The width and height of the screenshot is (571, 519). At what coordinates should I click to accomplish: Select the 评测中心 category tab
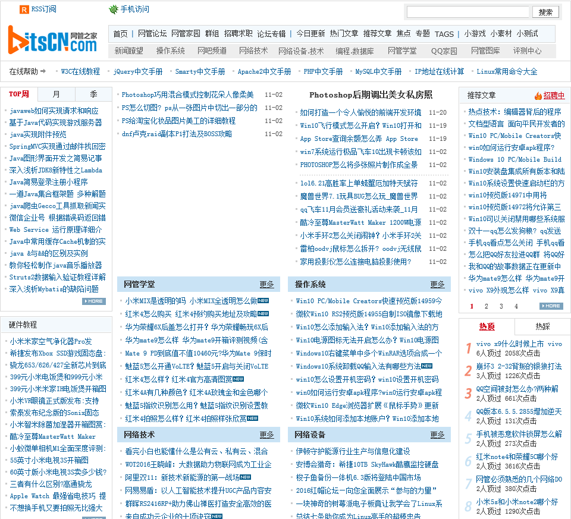click(527, 51)
